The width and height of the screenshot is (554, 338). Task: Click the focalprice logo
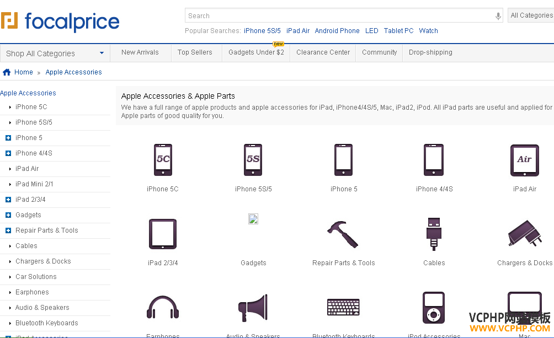pos(60,21)
